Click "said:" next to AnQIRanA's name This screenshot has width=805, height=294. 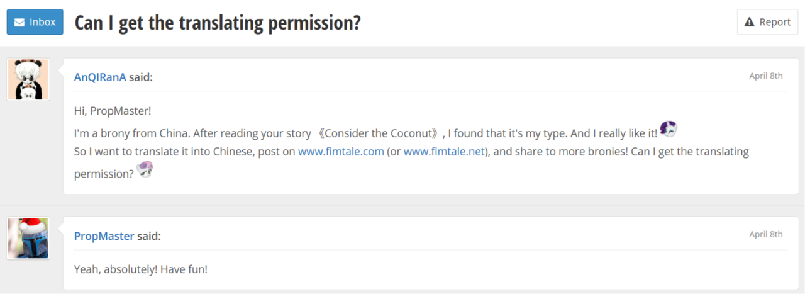[x=141, y=77]
